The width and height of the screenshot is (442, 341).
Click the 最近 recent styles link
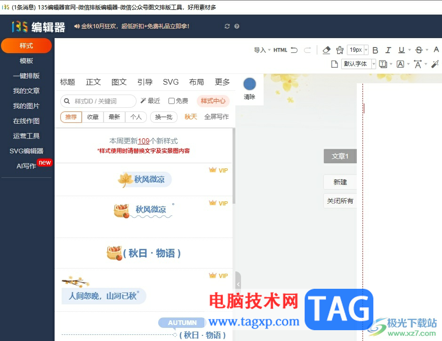coord(151,101)
